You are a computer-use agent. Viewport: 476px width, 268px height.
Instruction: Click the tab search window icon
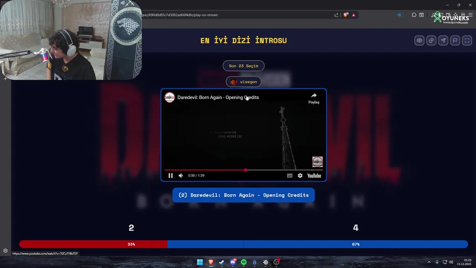click(x=421, y=15)
